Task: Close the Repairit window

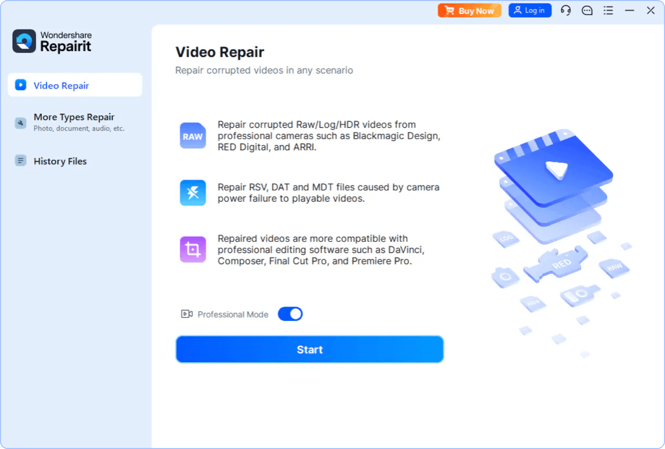Action: click(x=651, y=10)
